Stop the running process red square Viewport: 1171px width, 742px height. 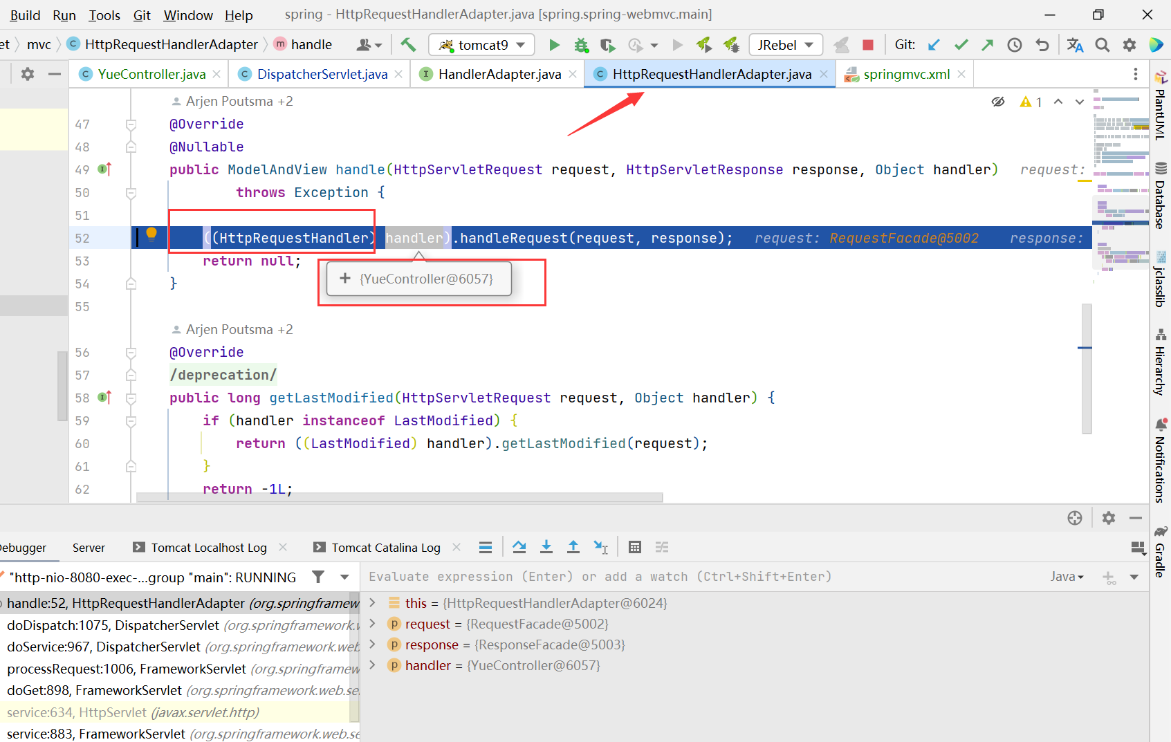click(867, 45)
